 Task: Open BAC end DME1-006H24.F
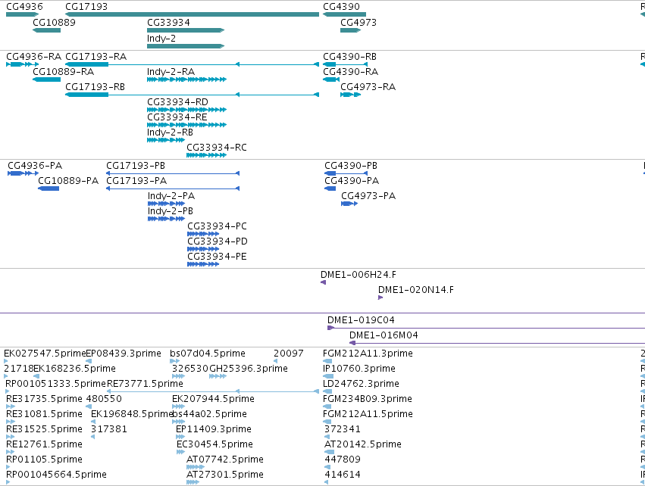359,275
